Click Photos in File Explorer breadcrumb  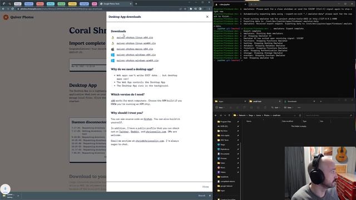(266, 116)
